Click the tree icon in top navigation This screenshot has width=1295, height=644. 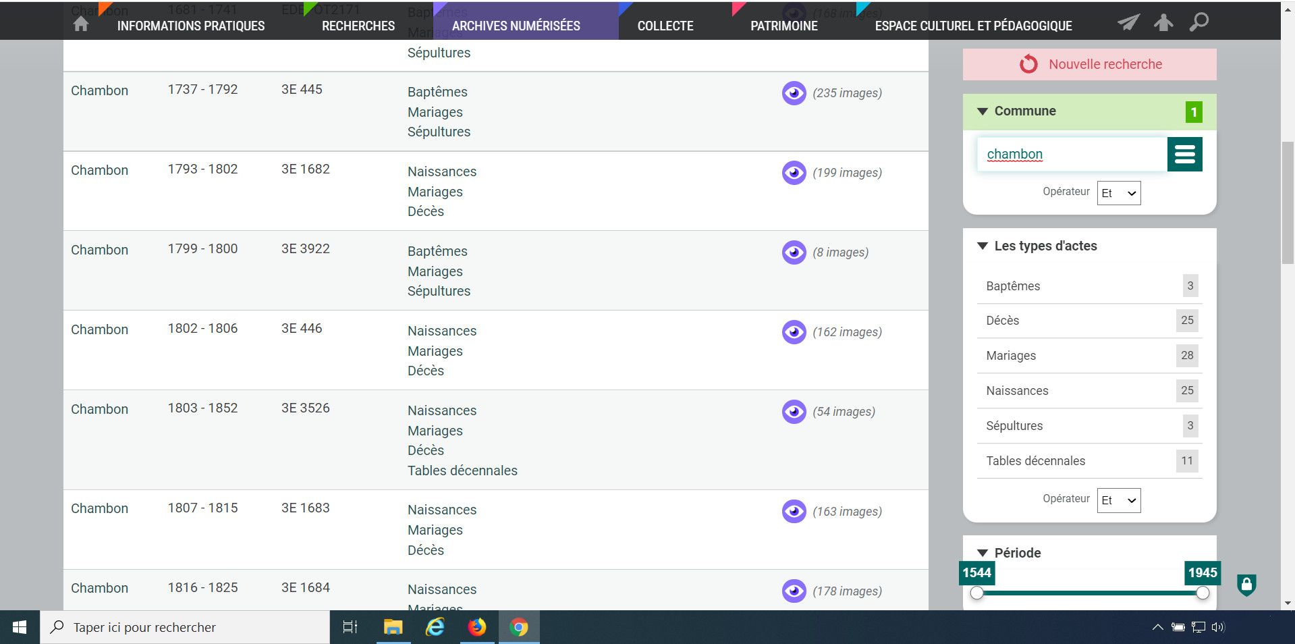1163,23
